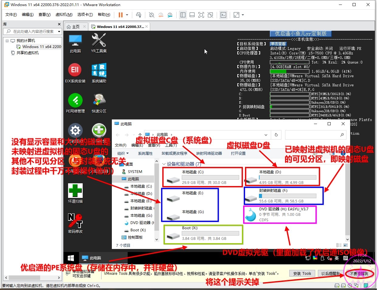The height and width of the screenshot is (290, 379).
Task: Collapse the 我的计算机 tree node
Action: (x=7, y=41)
